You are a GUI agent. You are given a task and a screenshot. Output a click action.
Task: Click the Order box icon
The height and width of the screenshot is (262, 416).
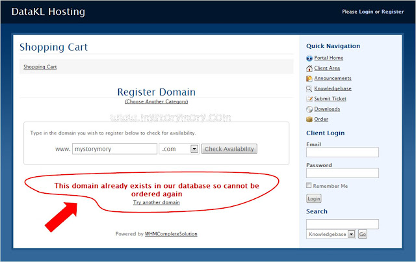(309, 119)
